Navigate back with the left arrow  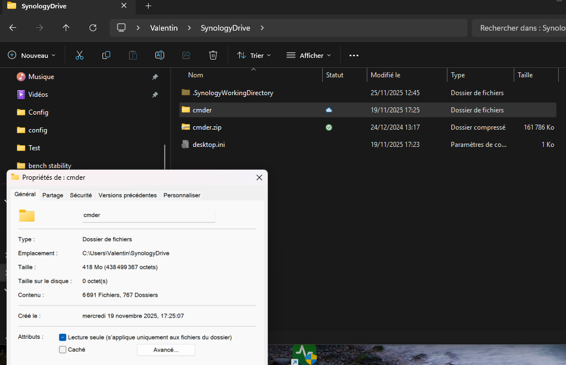click(13, 28)
